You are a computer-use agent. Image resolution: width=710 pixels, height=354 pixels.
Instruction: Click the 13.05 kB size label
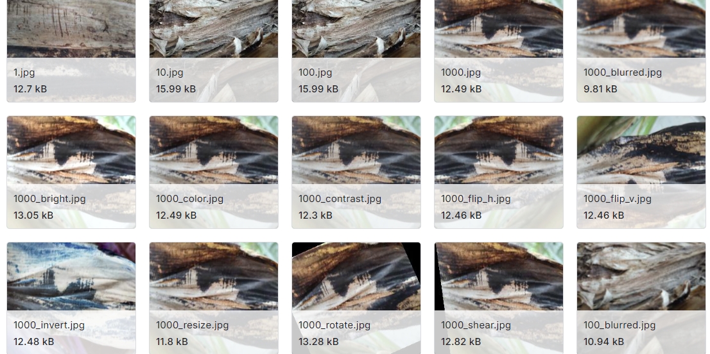coord(33,215)
